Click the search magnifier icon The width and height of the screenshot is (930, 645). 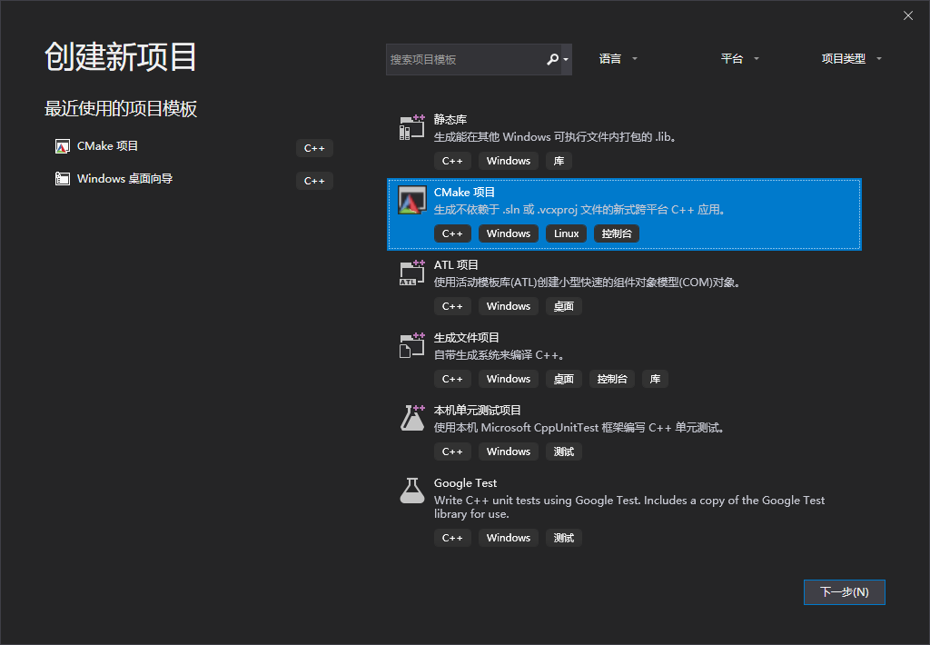coord(553,58)
